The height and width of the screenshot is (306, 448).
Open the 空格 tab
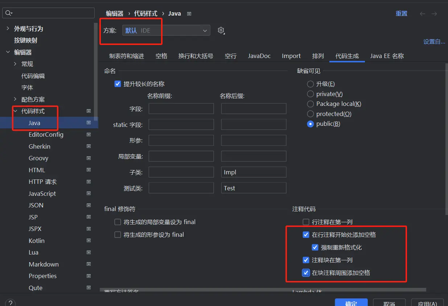pyautogui.click(x=161, y=56)
